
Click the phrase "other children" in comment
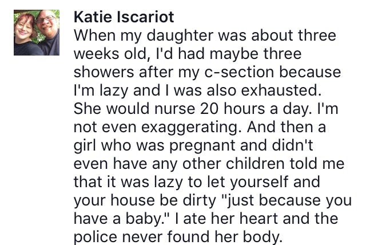click(233, 164)
